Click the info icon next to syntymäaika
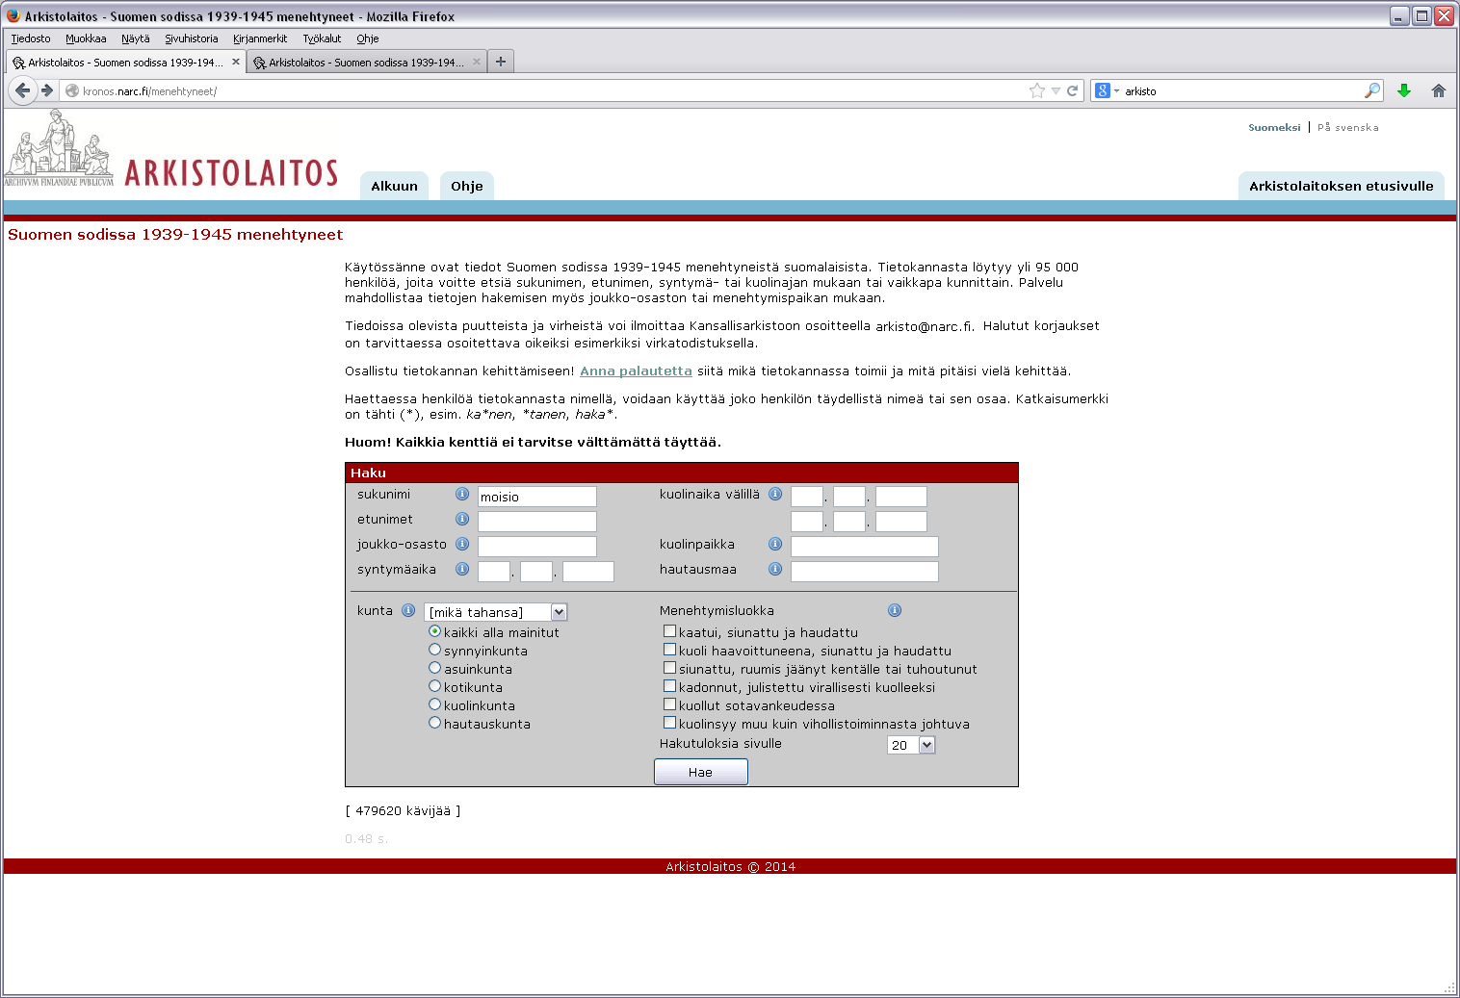The height and width of the screenshot is (998, 1460). (462, 569)
